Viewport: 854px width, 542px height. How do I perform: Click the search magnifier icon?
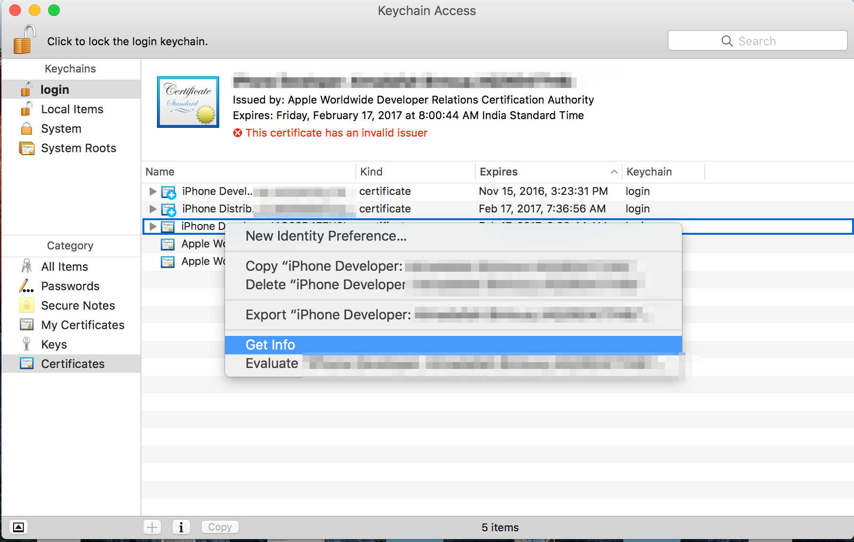(727, 41)
